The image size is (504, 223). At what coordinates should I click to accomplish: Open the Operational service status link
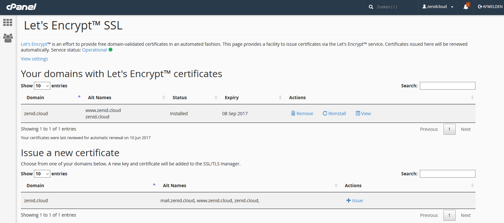coord(94,50)
